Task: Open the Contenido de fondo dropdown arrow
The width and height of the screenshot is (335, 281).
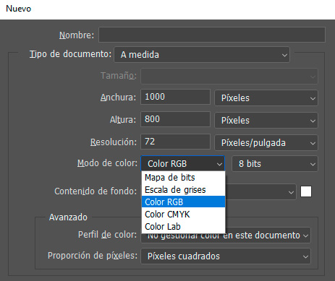Action: pos(291,192)
